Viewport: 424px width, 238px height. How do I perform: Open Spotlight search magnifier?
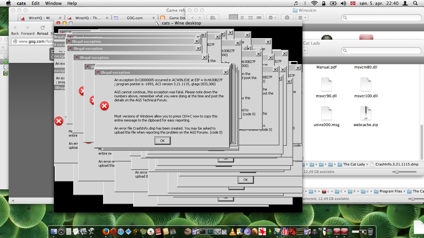pyautogui.click(x=415, y=3)
